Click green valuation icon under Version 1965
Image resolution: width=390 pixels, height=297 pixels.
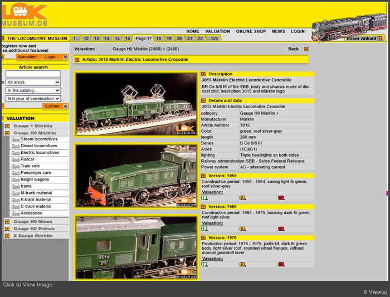pos(204,229)
